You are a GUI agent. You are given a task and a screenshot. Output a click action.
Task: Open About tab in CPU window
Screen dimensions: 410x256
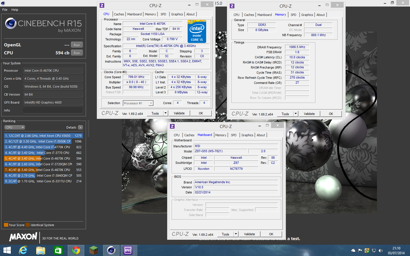click(x=190, y=14)
